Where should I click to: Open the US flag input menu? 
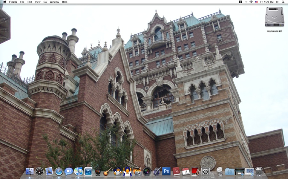(256, 2)
